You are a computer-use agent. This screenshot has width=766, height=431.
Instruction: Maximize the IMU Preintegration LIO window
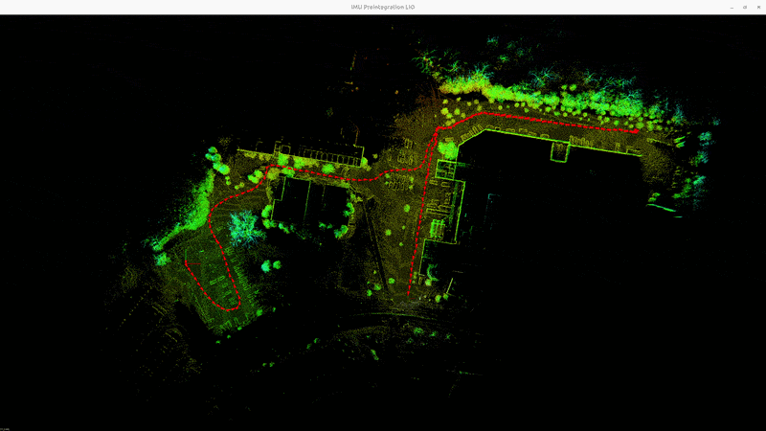[745, 7]
